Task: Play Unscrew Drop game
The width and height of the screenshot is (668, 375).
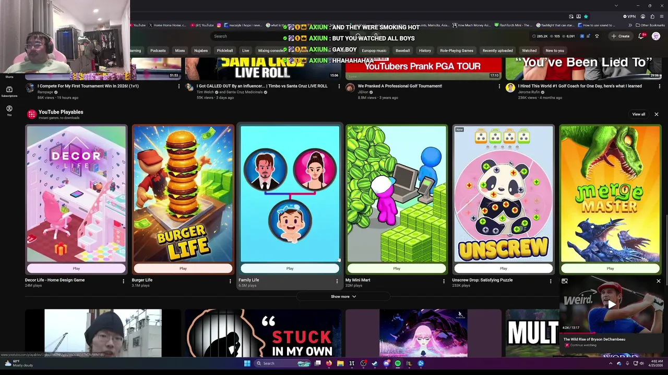Action: pyautogui.click(x=504, y=269)
